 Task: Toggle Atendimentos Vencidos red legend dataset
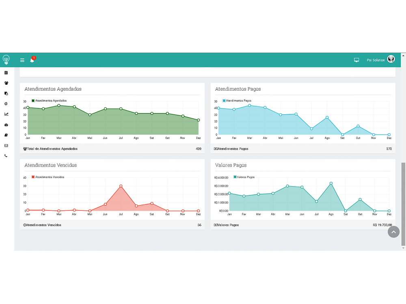(x=48, y=177)
